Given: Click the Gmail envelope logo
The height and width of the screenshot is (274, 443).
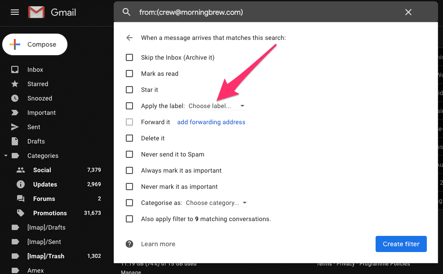Looking at the screenshot, I should coord(36,12).
